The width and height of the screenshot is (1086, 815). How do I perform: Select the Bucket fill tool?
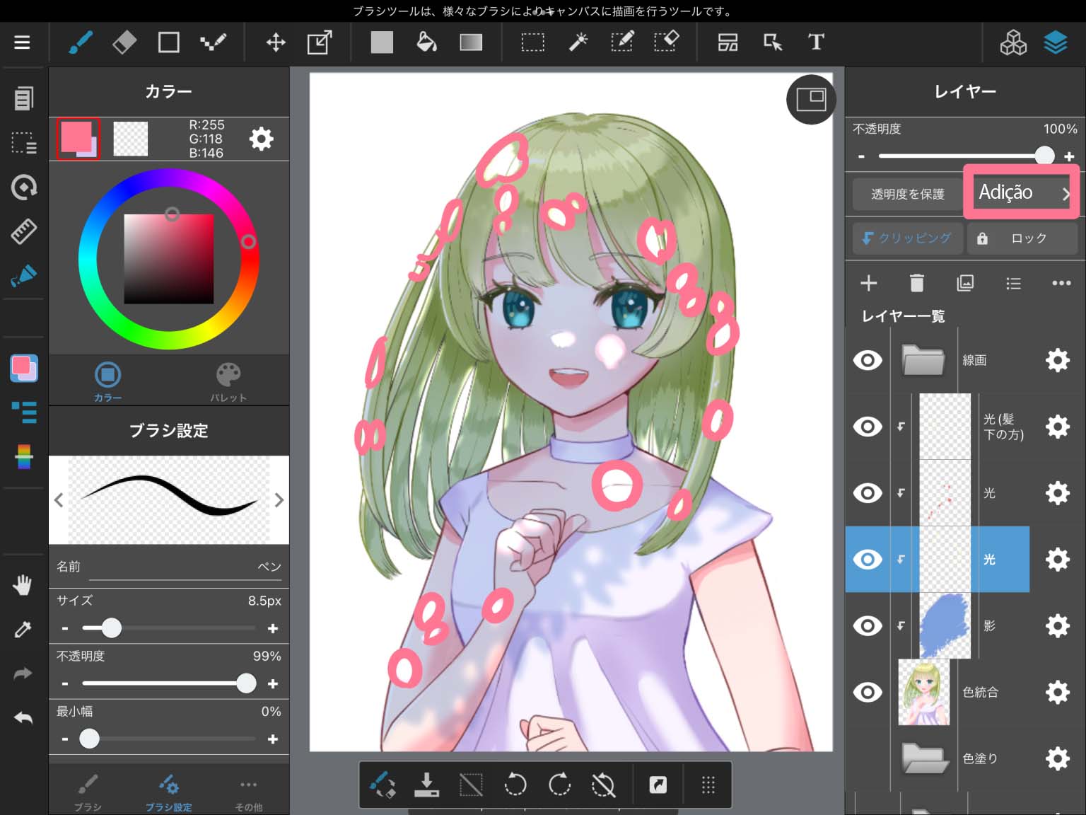(426, 42)
